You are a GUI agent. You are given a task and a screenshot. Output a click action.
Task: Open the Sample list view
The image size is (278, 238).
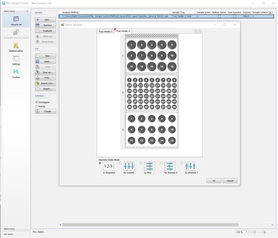click(x=16, y=21)
